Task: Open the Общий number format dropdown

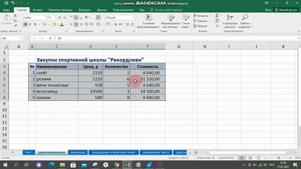Action: coord(133,18)
